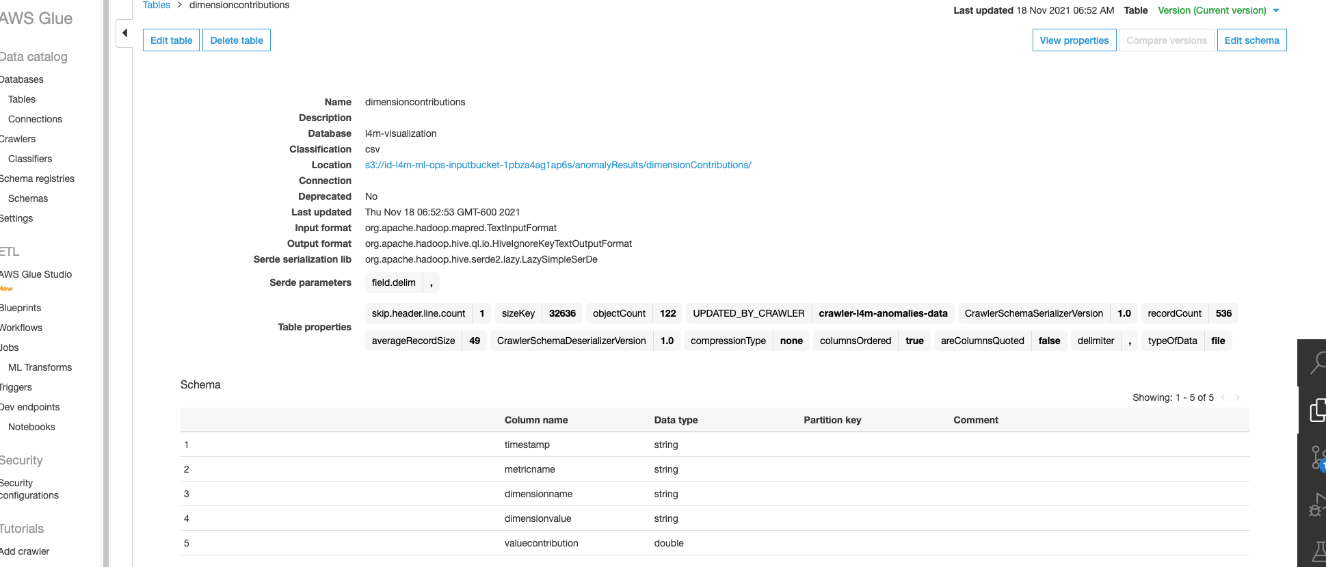1326x567 pixels.
Task: Click the double data type cell
Action: pos(669,543)
